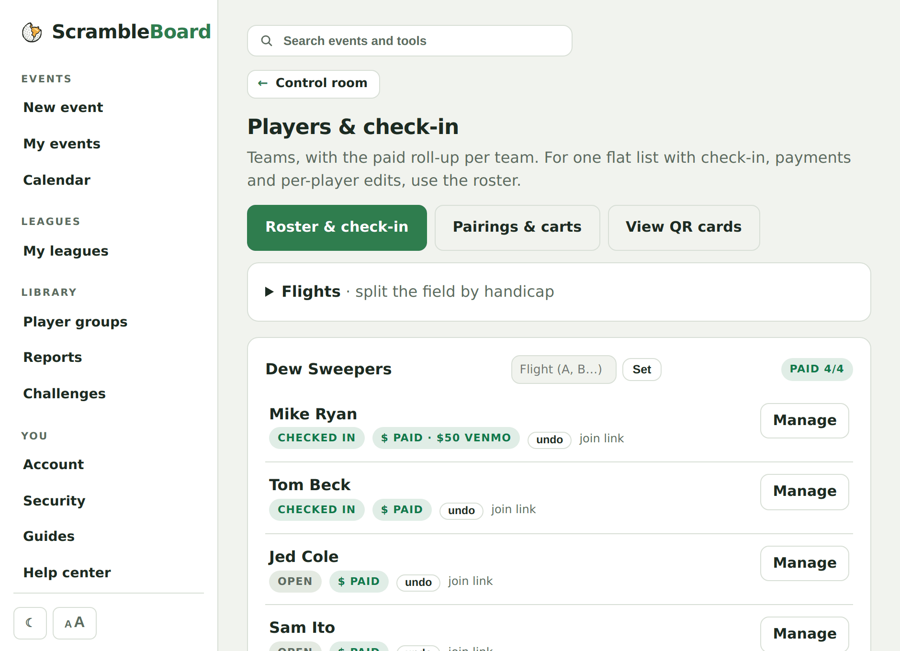Open Tom Beck's join link
The image size is (900, 651).
514,509
